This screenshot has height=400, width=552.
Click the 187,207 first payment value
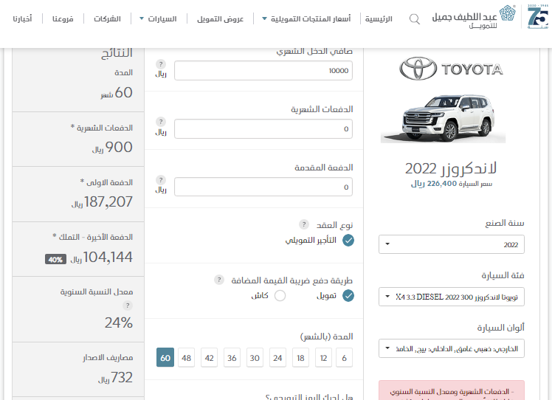108,201
